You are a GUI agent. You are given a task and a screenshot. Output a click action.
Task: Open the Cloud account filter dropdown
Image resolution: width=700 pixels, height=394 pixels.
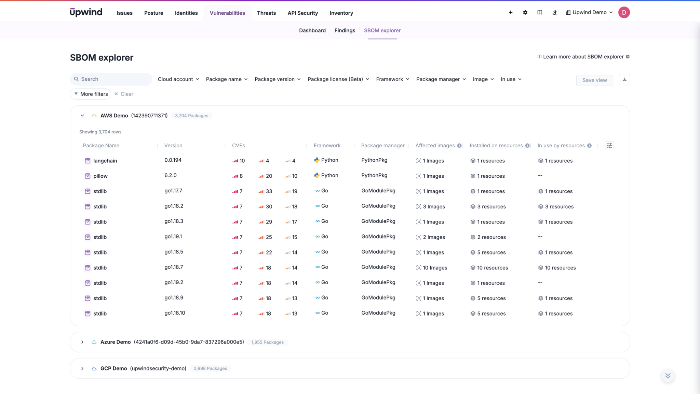tap(178, 79)
